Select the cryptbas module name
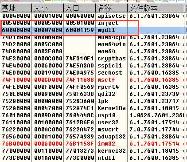This screenshot has height=162, width=187. [x=112, y=59]
